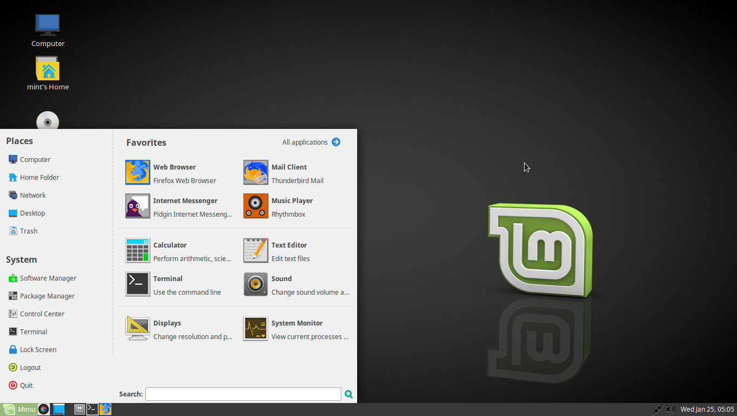Open Network from the Places list
This screenshot has height=416, width=737.
[27, 195]
